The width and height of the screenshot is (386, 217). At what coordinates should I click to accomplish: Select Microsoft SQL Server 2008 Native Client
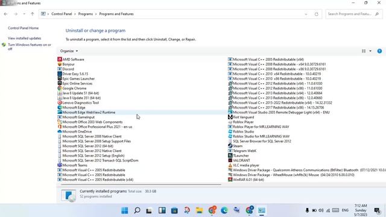pos(92,136)
